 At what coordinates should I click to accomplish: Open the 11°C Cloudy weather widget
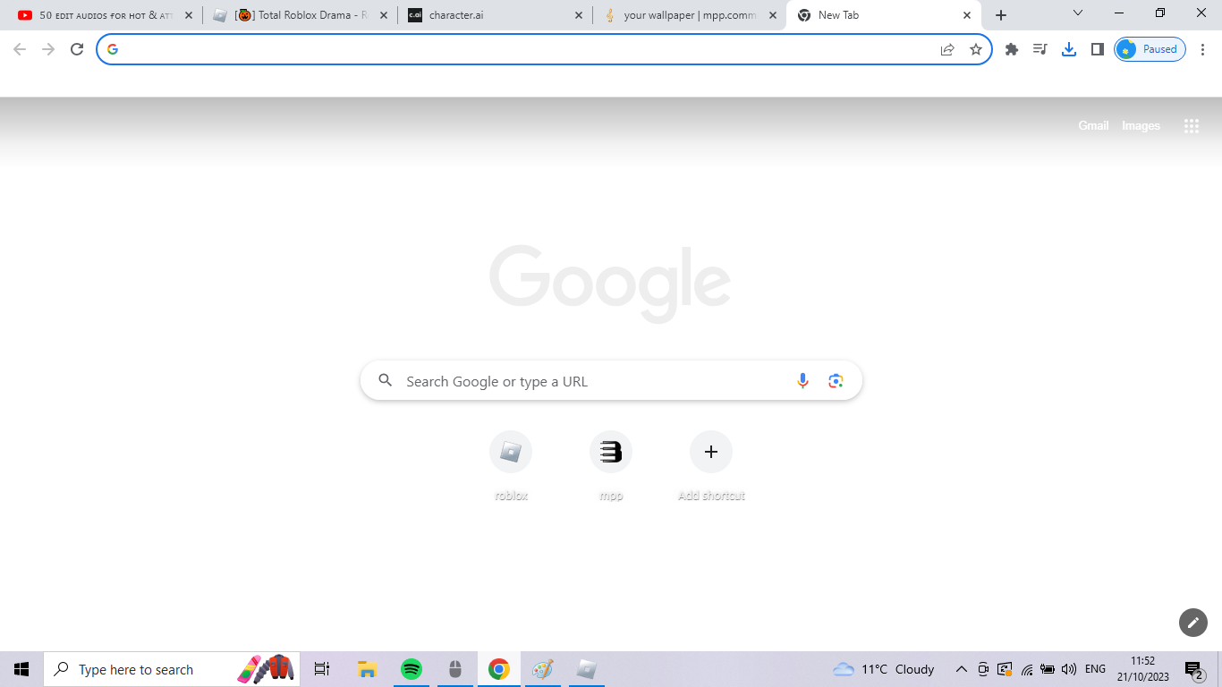click(x=883, y=669)
